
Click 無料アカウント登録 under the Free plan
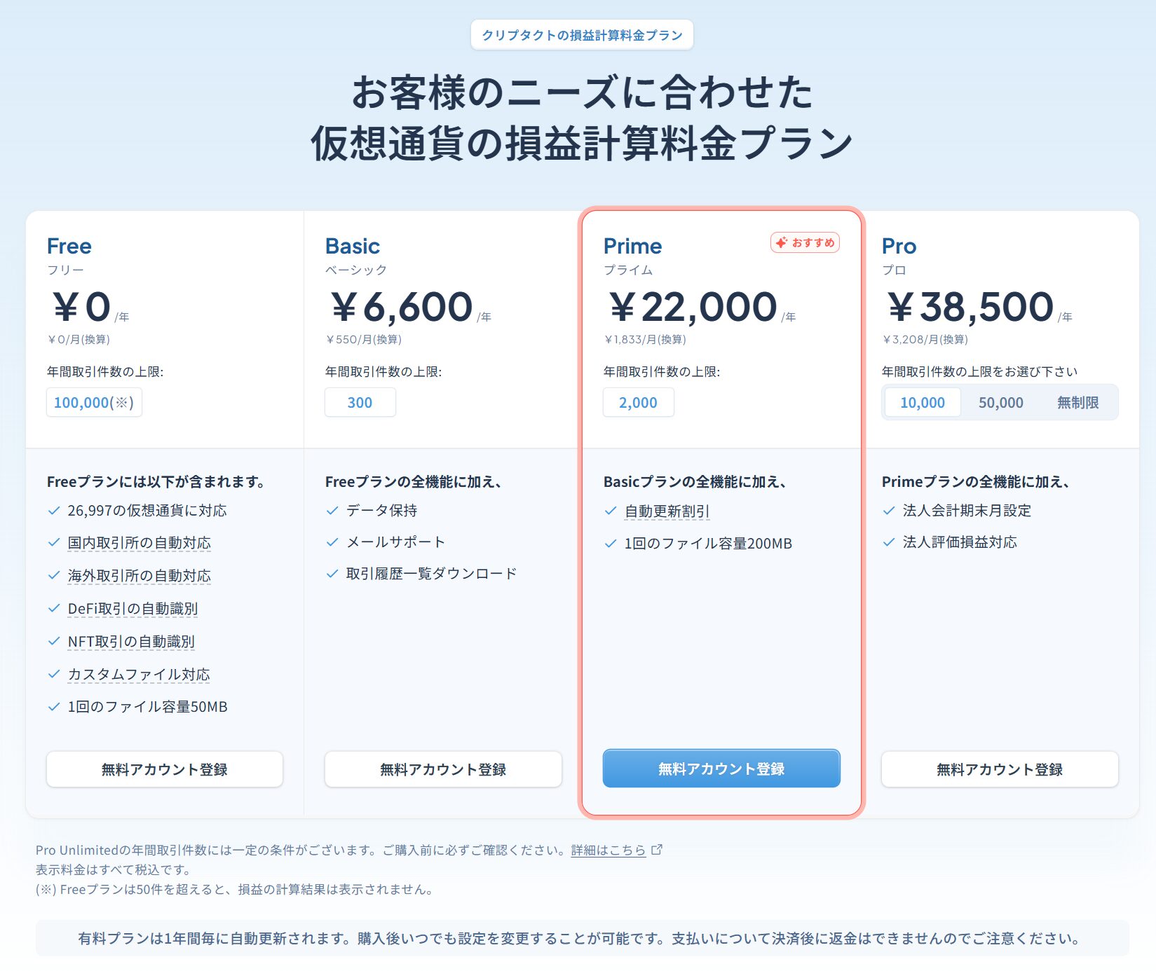(x=164, y=769)
